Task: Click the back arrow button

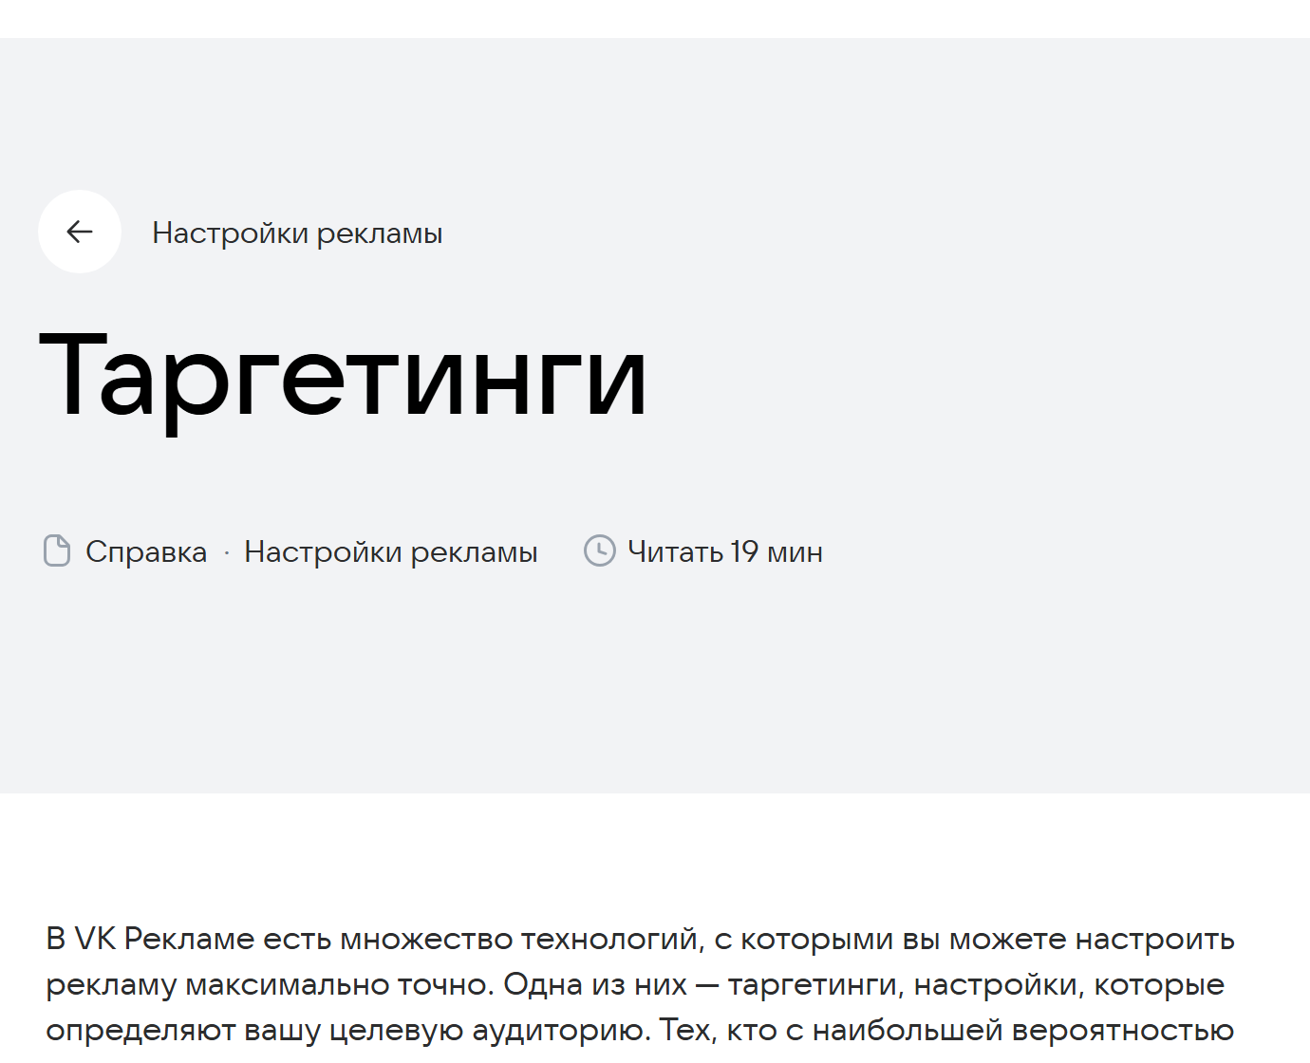Action: (x=80, y=232)
